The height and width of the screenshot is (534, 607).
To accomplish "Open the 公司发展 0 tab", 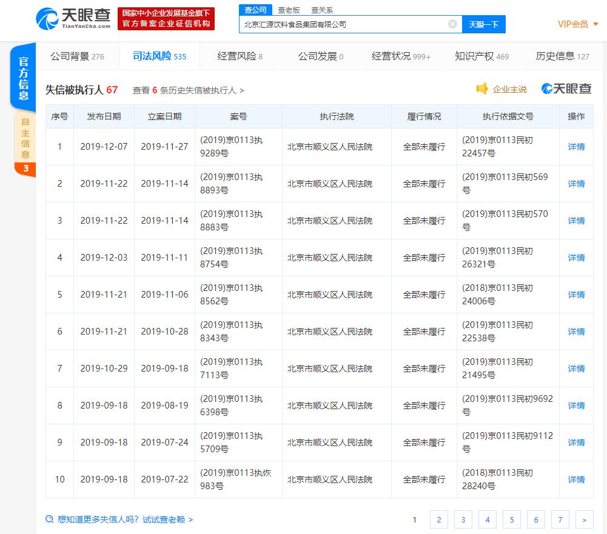I will pos(321,56).
